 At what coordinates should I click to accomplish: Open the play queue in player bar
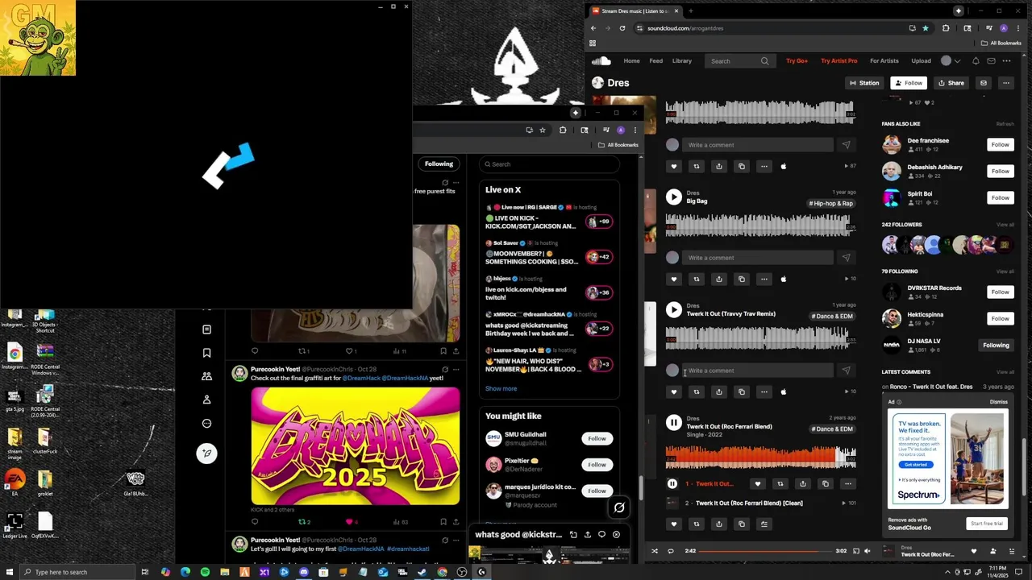pos(1010,551)
